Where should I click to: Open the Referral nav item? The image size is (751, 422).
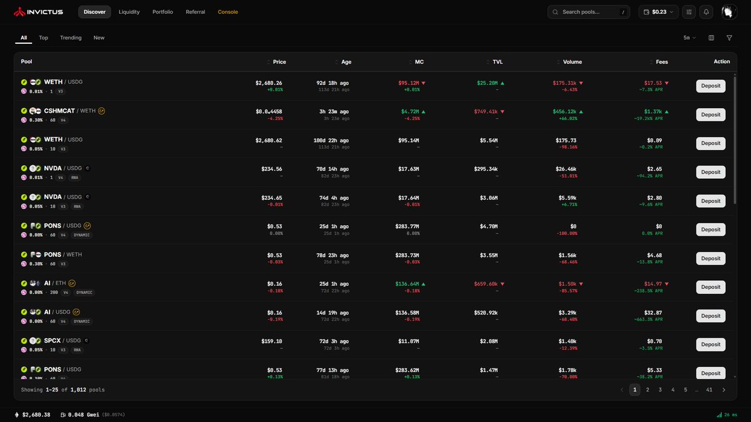pyautogui.click(x=195, y=12)
